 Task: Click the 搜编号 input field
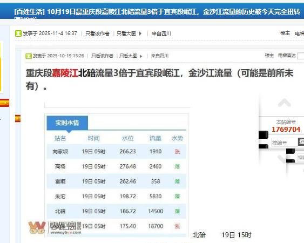[x=285, y=143]
